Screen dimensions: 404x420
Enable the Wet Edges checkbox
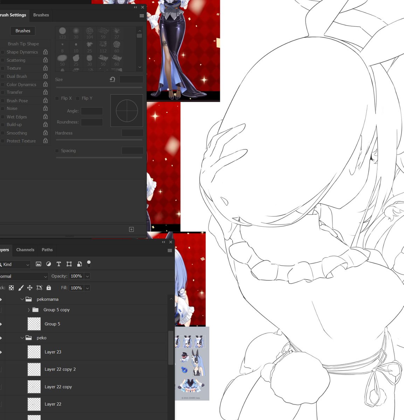pyautogui.click(x=2, y=117)
